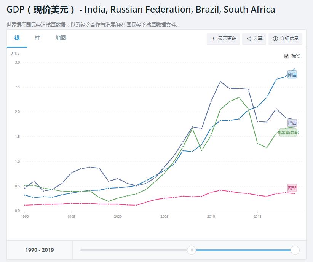313x262 pixels.
Task: Click the 1990 - 2019 year range text
Action: coord(40,250)
